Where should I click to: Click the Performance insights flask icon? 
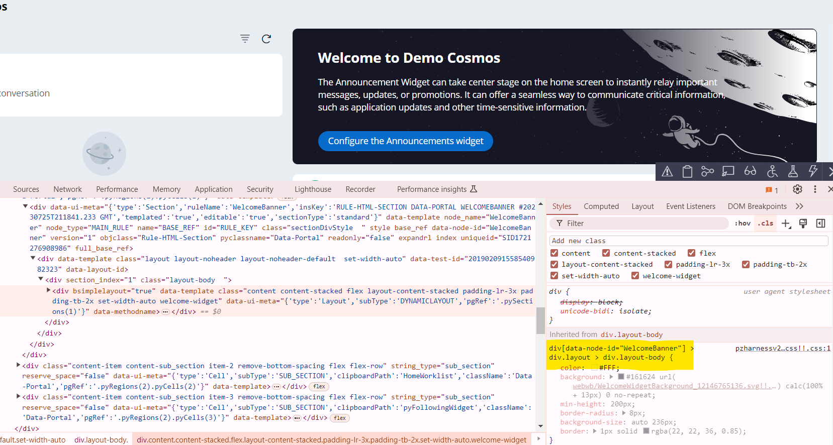pos(473,189)
